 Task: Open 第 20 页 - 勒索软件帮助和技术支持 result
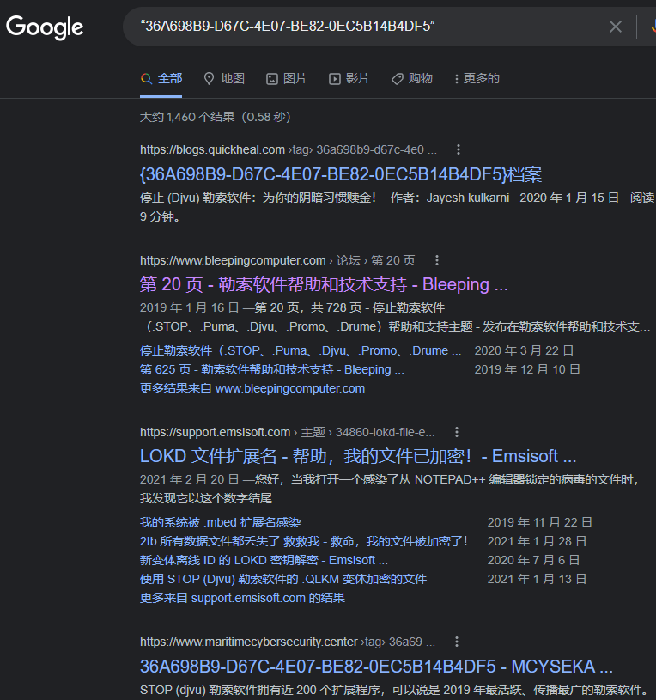coord(324,285)
